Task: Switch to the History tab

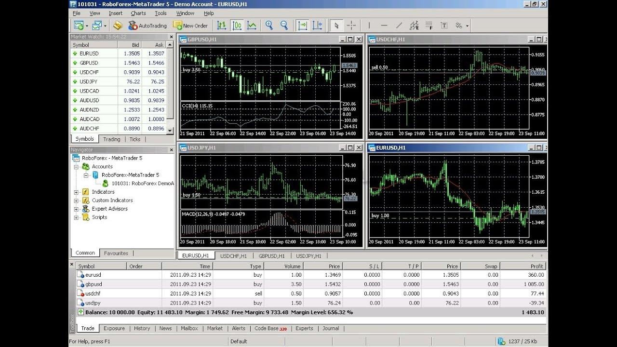Action: click(x=142, y=328)
